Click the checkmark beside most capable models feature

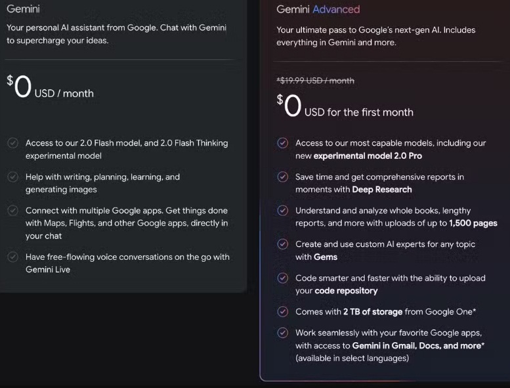[x=282, y=143]
